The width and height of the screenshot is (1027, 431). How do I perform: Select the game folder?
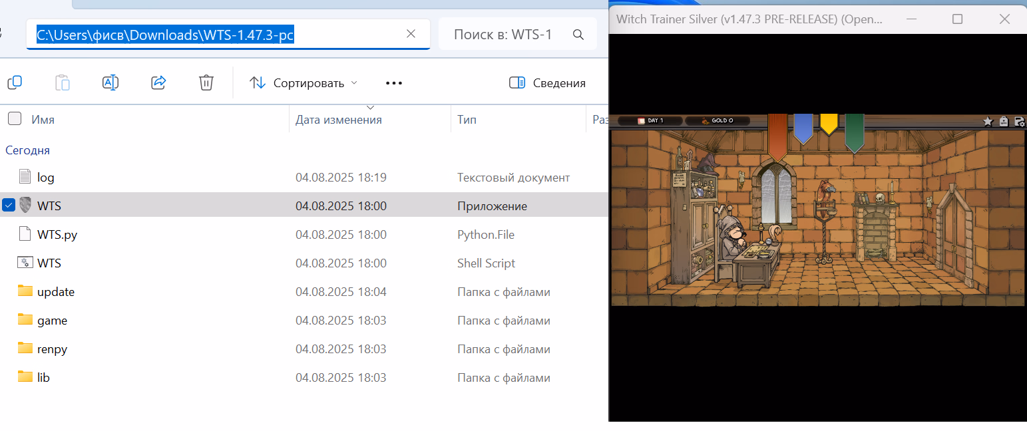(52, 320)
